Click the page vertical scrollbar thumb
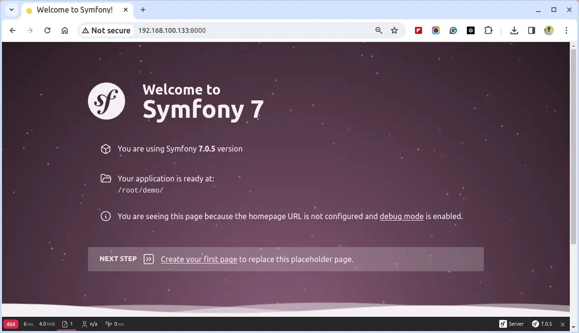The image size is (579, 333). [x=573, y=146]
